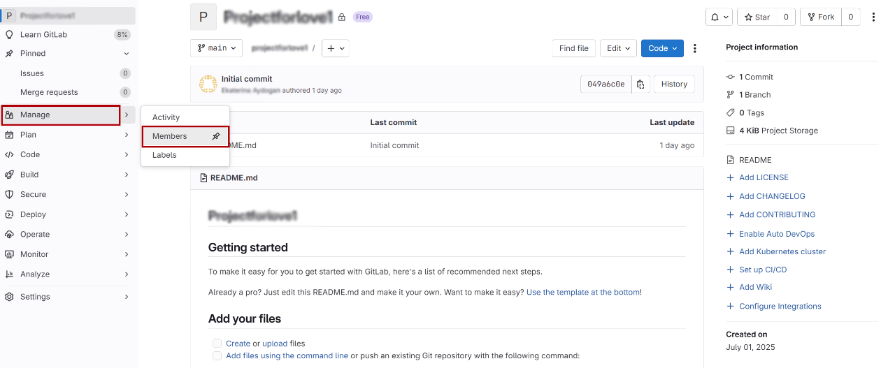
Task: Click the upload link
Action: point(275,344)
